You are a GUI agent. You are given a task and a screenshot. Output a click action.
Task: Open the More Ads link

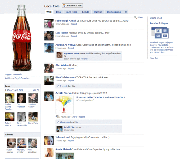click(154, 58)
